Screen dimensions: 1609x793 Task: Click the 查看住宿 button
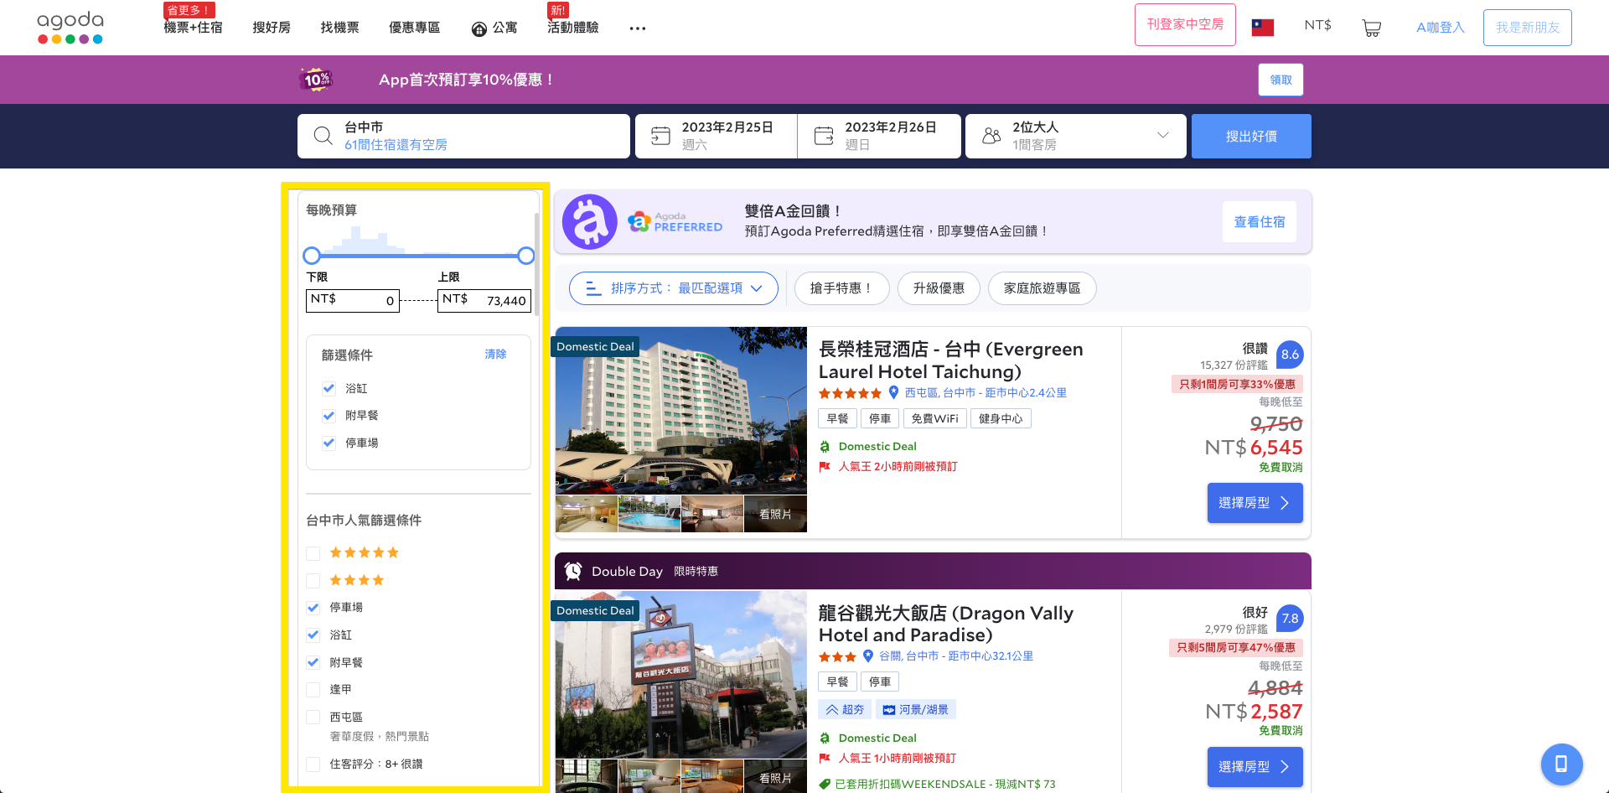(x=1260, y=222)
